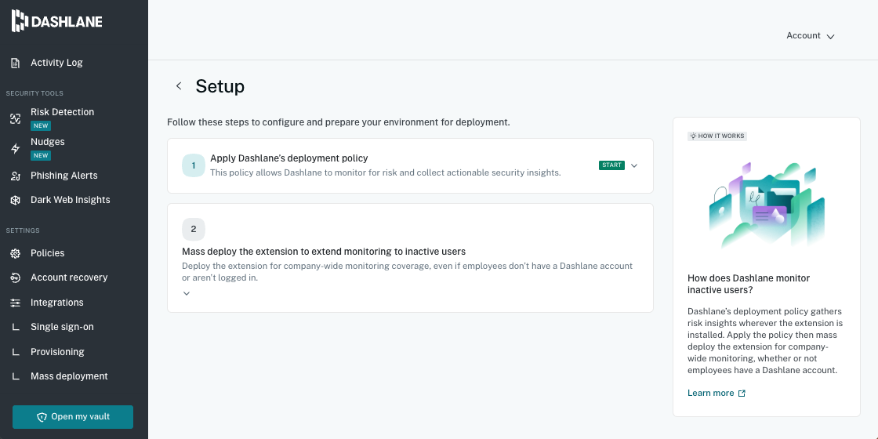Follow the Learn more link
Image resolution: width=878 pixels, height=439 pixels.
coord(717,393)
